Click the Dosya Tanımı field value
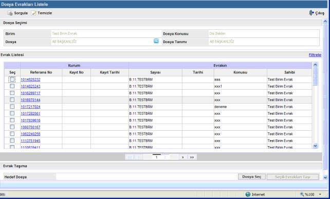Viewport: 330px width, 199px height. click(x=222, y=42)
